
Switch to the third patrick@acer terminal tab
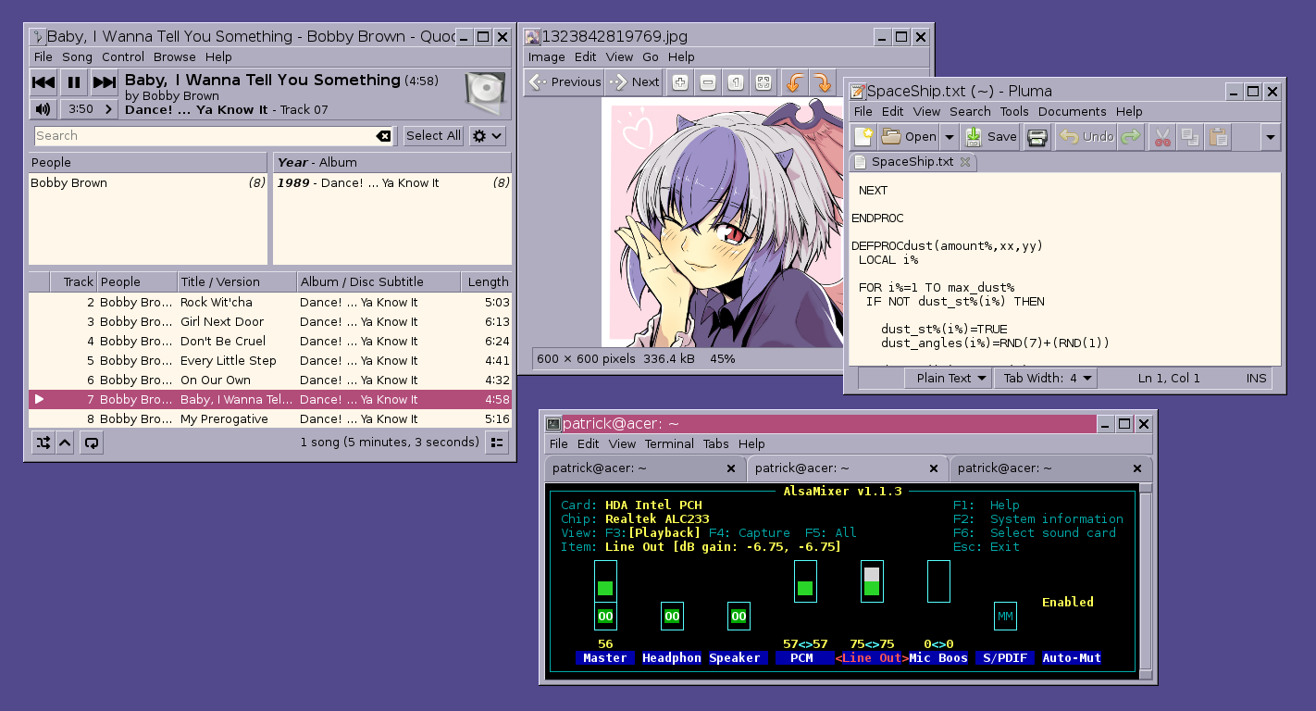pyautogui.click(x=1050, y=468)
